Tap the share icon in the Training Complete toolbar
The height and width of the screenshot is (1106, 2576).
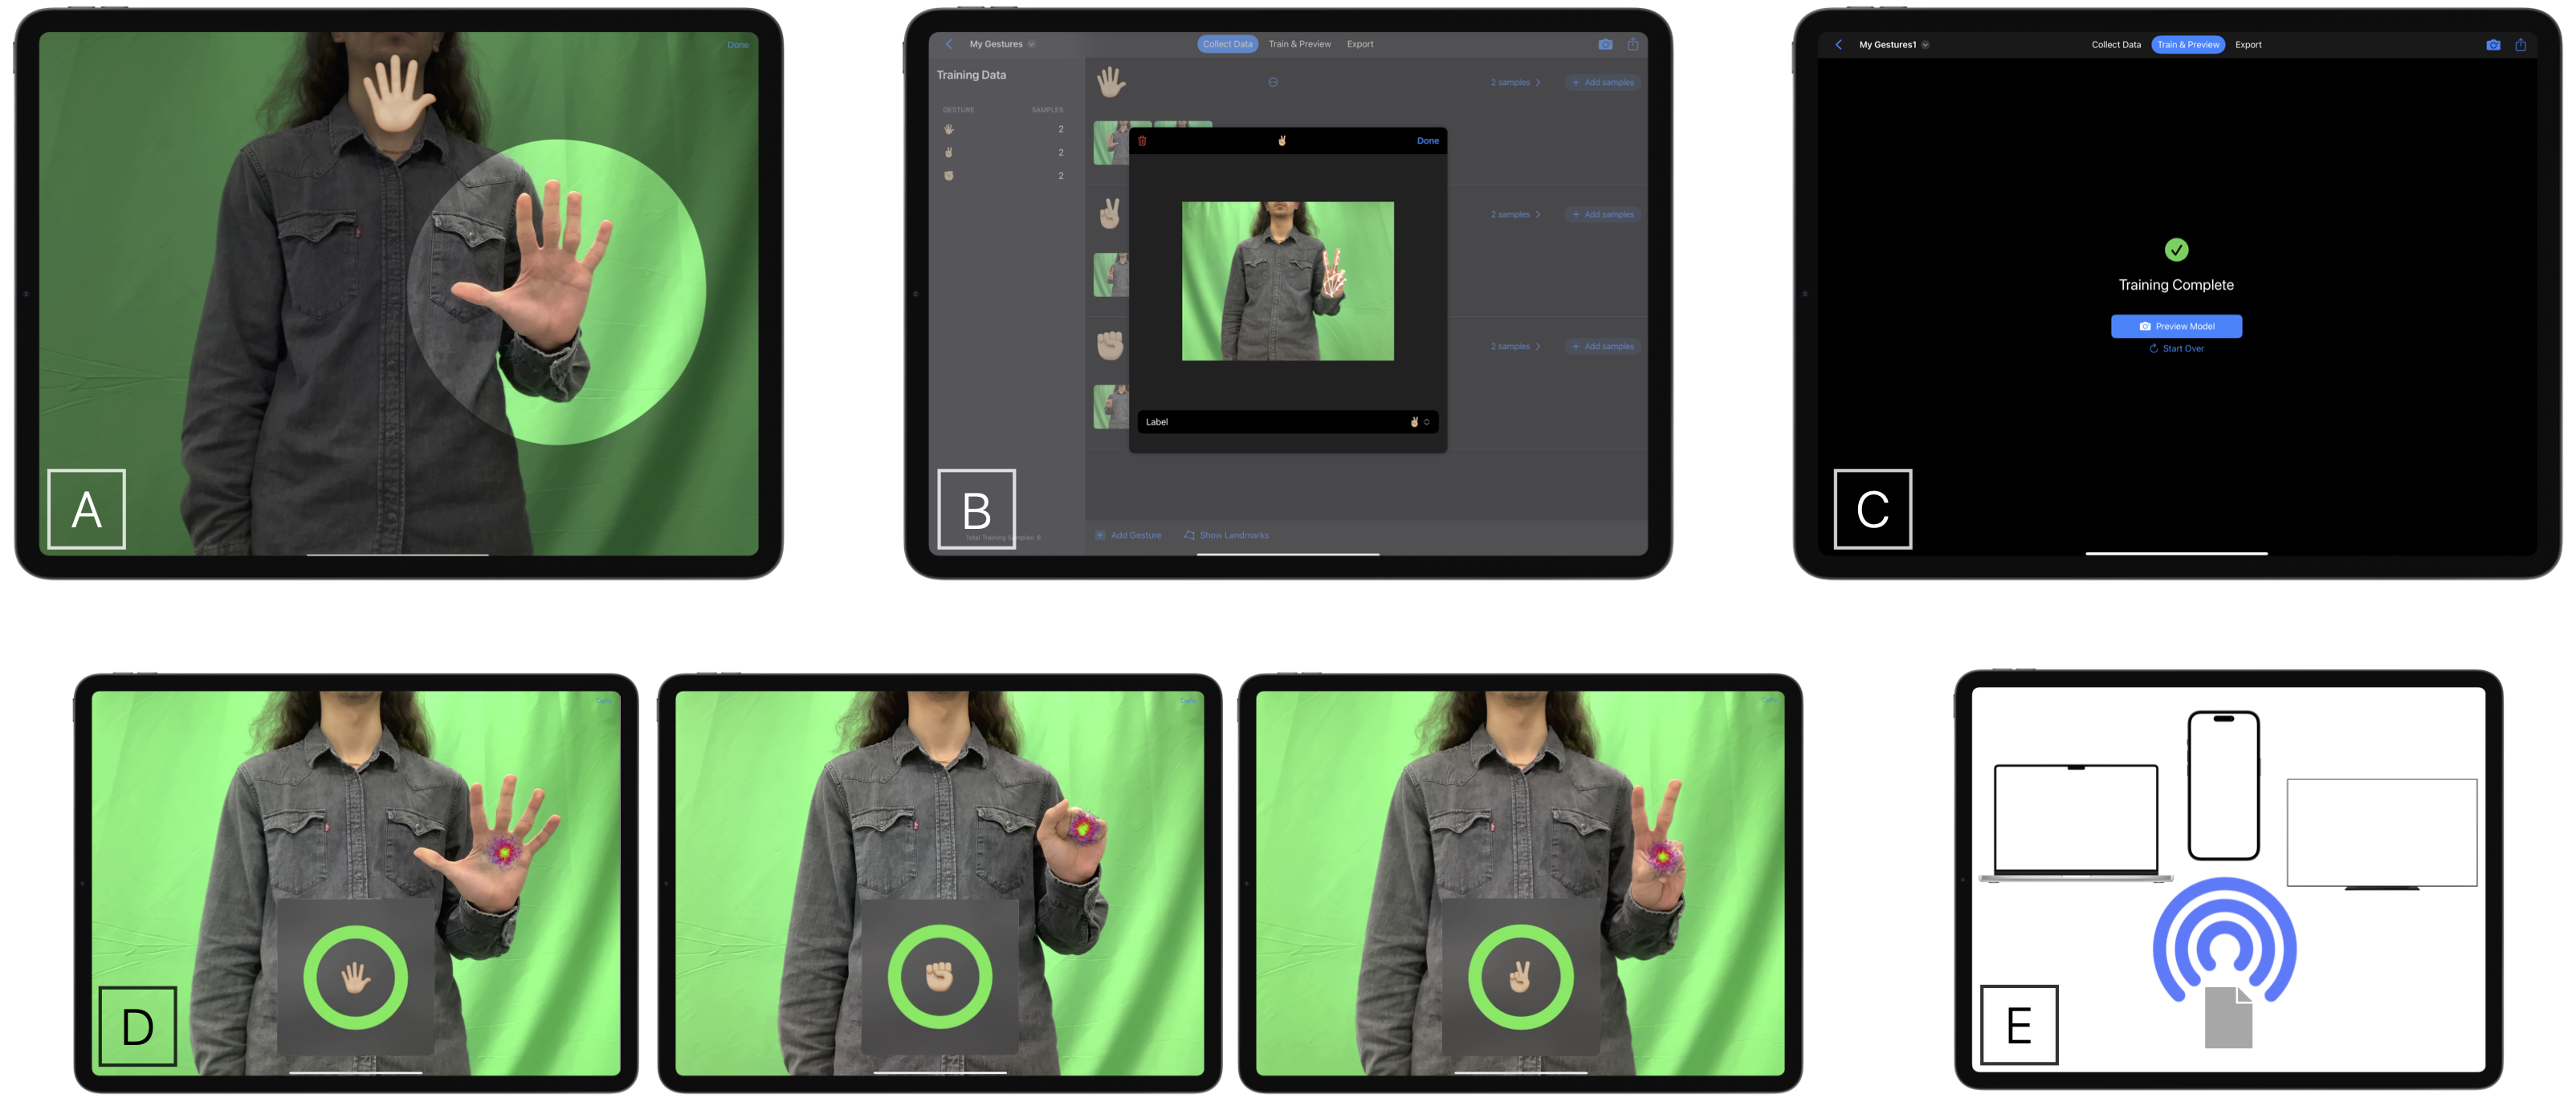pyautogui.click(x=2520, y=45)
